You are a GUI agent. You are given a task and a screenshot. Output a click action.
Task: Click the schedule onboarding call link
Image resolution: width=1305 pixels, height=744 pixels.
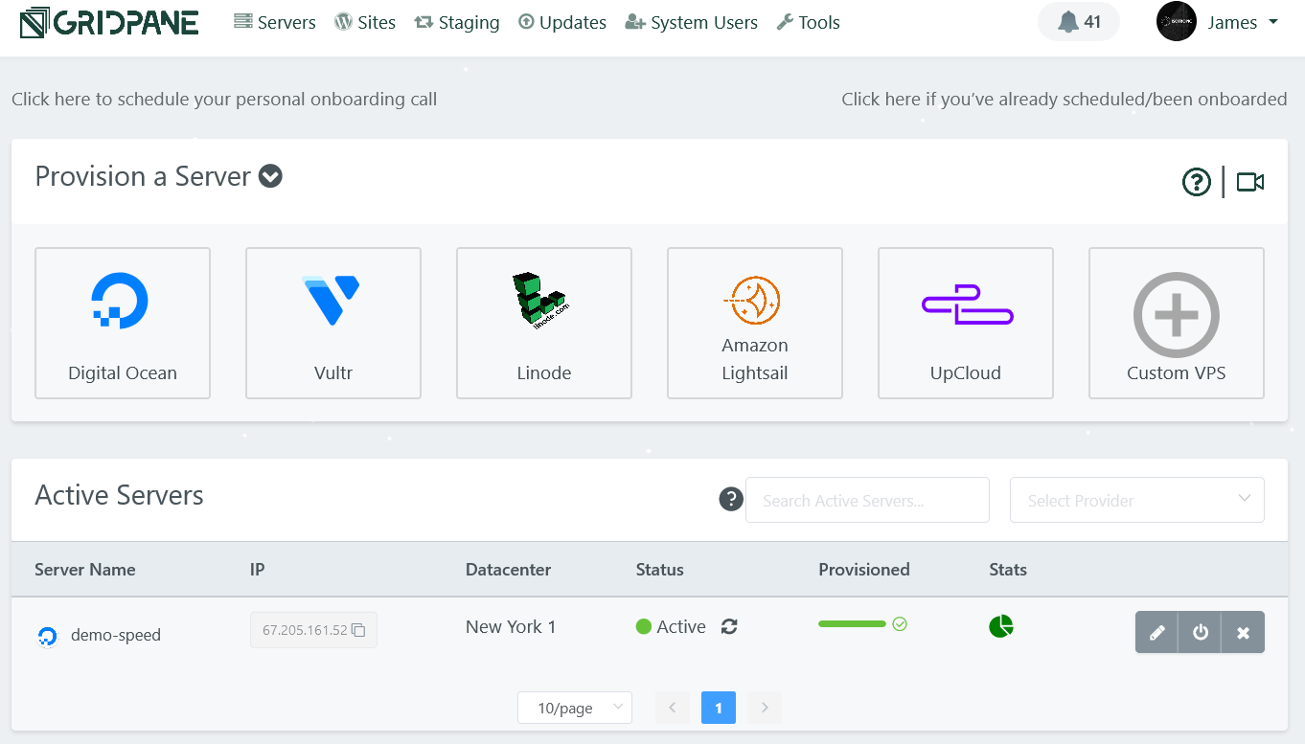(224, 99)
